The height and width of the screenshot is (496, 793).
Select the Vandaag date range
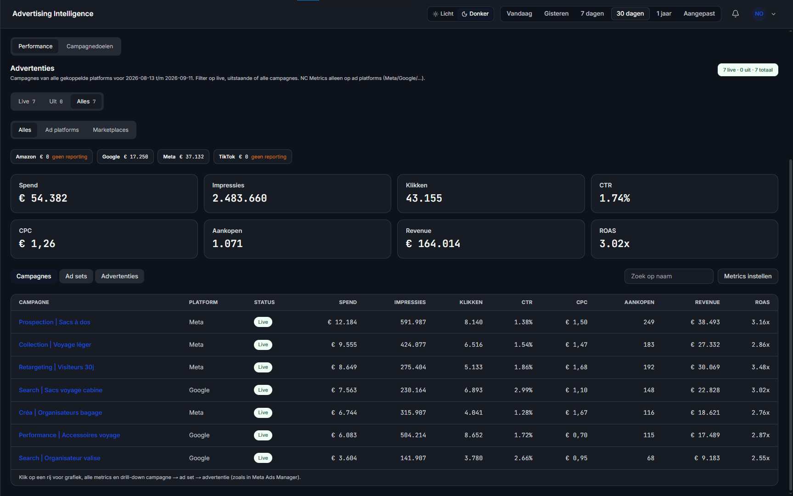pos(519,14)
